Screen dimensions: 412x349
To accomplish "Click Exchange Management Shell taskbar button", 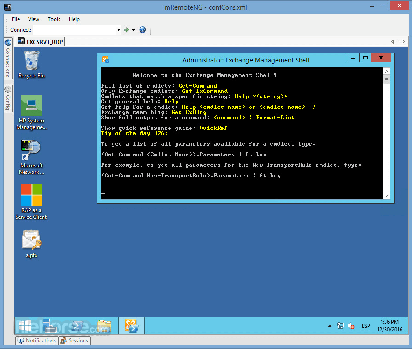I will pyautogui.click(x=132, y=326).
